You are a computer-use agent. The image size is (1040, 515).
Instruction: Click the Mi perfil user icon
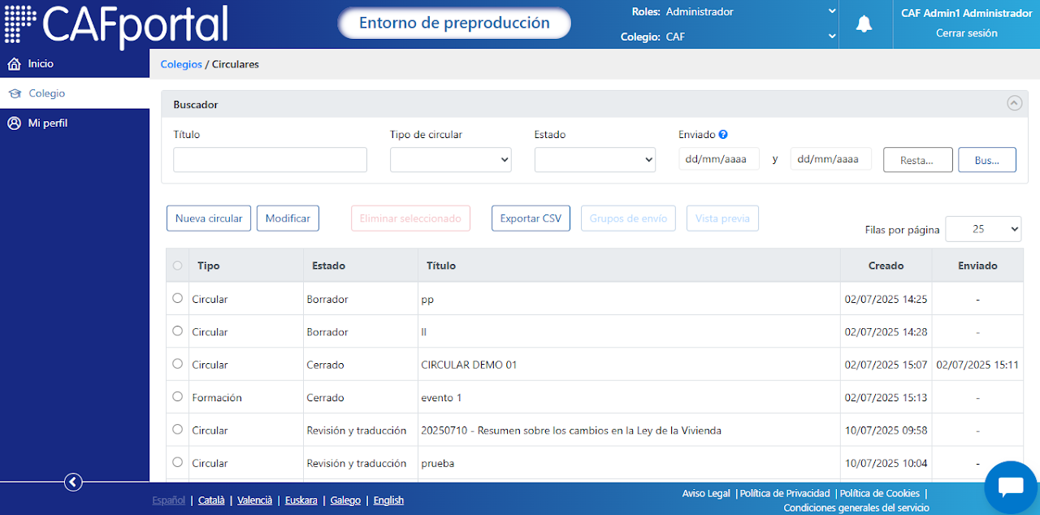pos(14,123)
